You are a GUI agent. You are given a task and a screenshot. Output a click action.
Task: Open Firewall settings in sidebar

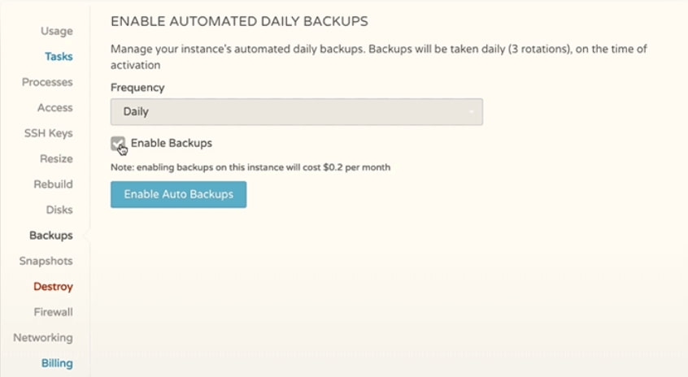(53, 312)
